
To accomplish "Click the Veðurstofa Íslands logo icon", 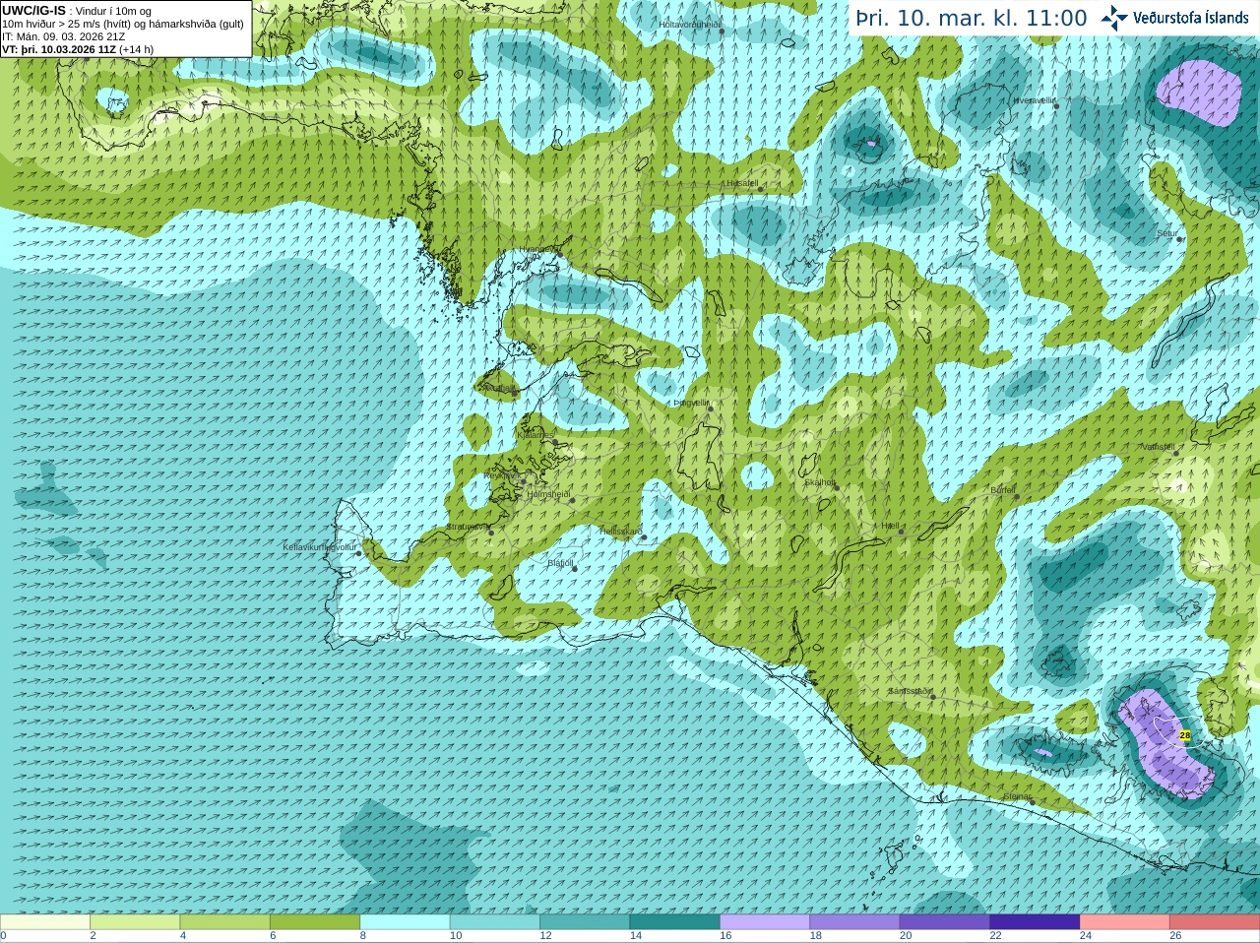I will (1114, 18).
